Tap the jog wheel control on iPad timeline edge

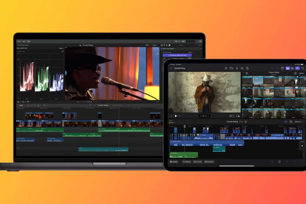tap(302, 146)
